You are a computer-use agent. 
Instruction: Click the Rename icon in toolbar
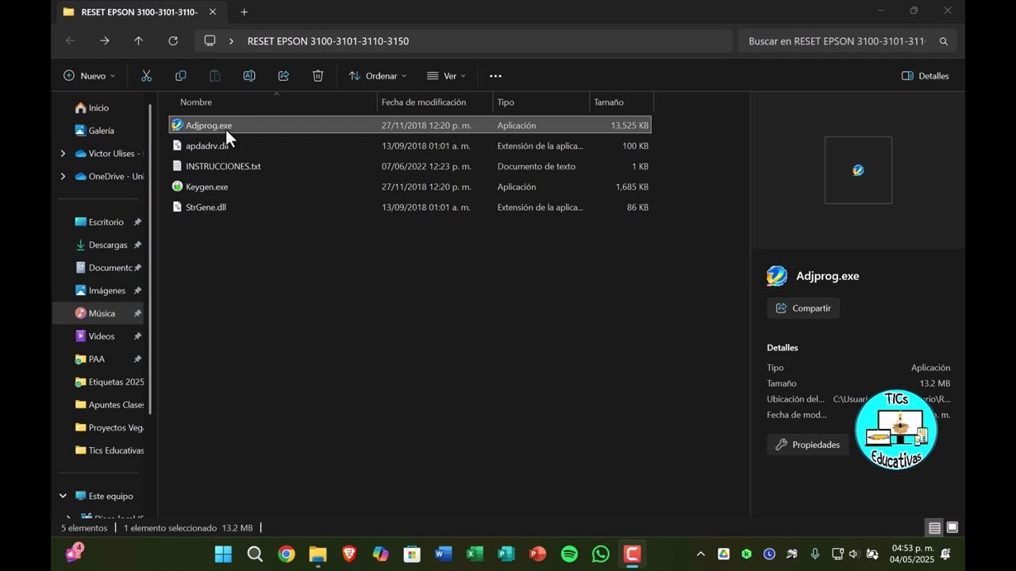click(249, 76)
